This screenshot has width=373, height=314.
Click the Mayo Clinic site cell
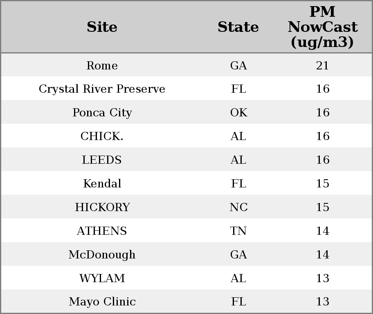coord(102,302)
